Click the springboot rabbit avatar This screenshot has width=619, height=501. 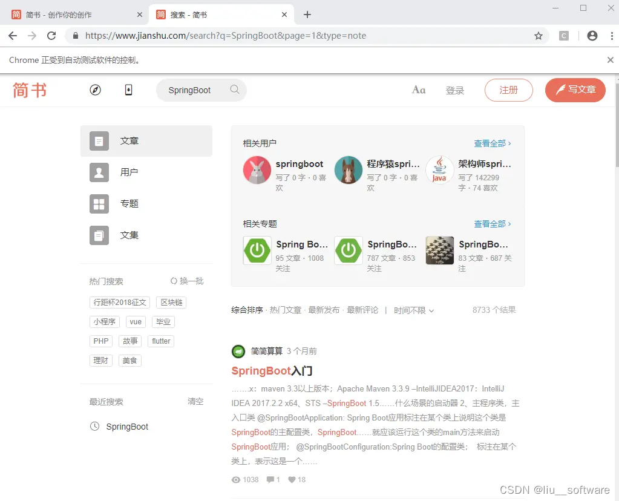[257, 170]
